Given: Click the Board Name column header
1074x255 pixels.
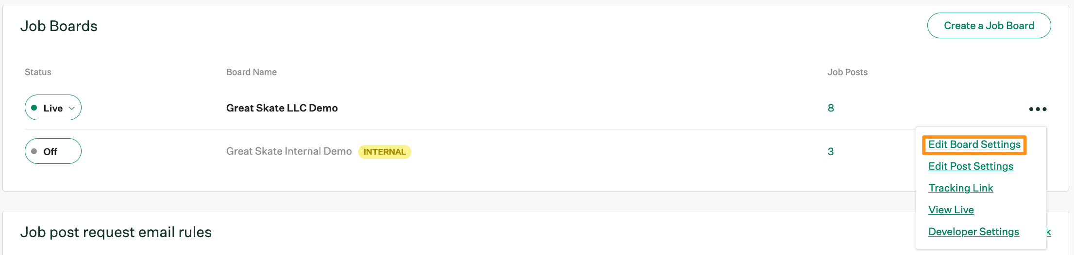Looking at the screenshot, I should pyautogui.click(x=251, y=72).
